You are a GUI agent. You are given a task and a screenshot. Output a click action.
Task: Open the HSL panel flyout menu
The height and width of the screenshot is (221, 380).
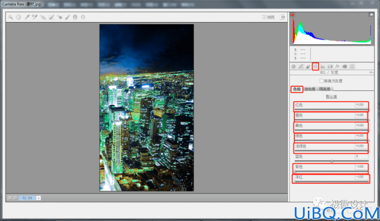pos(371,72)
